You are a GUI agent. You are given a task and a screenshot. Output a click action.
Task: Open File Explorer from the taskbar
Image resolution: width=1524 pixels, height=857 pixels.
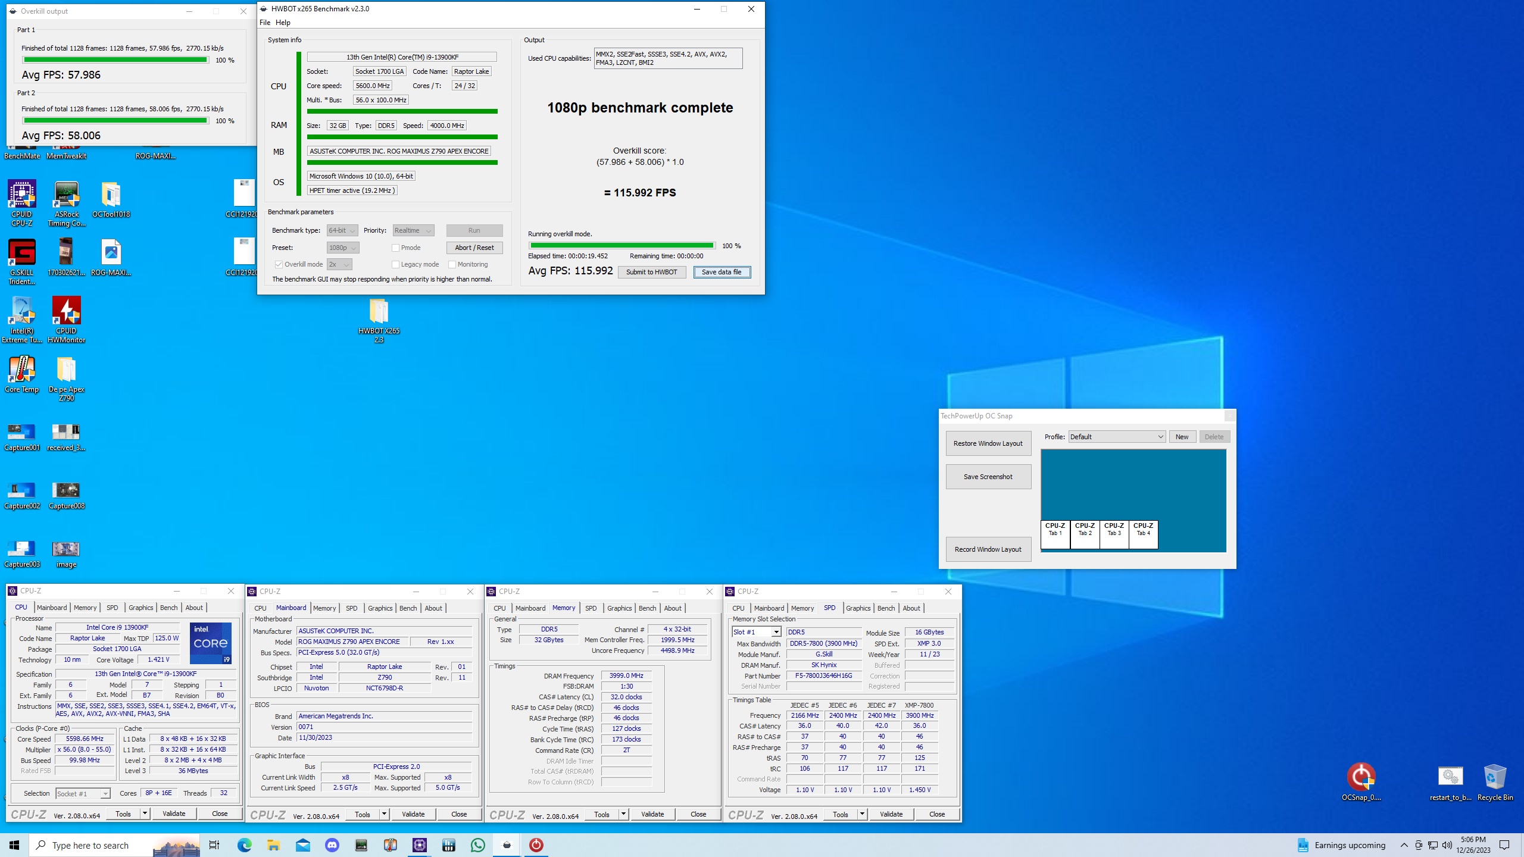coord(273,845)
